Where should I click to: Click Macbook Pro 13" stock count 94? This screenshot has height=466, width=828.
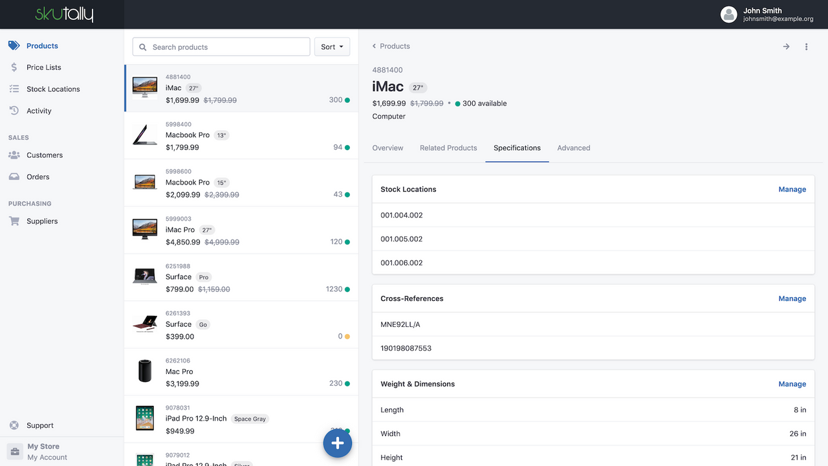coord(338,148)
